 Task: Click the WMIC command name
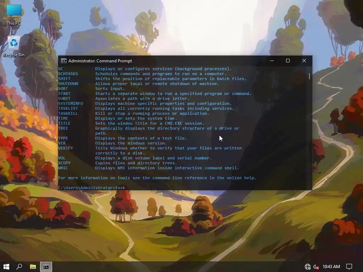tap(63, 168)
